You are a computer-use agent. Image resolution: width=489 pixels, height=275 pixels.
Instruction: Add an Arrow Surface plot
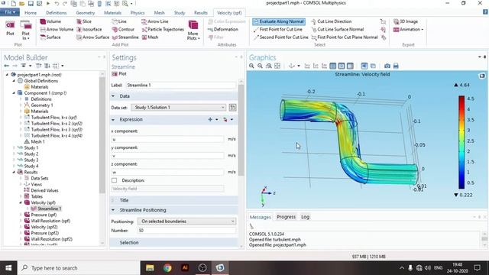click(x=93, y=37)
